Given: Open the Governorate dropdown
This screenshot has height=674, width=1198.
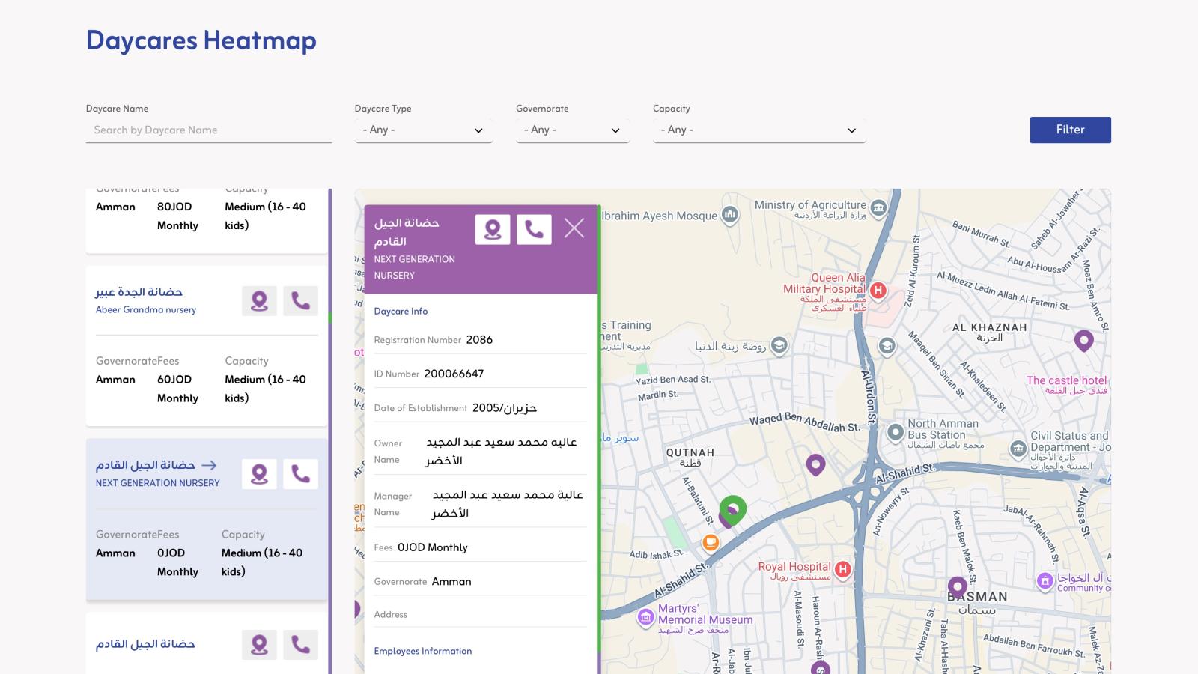Looking at the screenshot, I should tap(573, 130).
